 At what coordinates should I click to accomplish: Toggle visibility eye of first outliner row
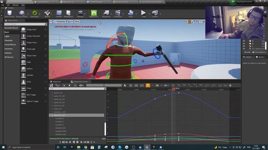click(x=244, y=41)
